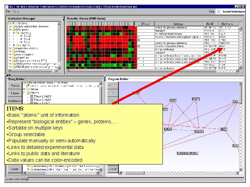Viewport: 250px width, 187px height.
Task: Expand the ontology folder
Action: point(10,52)
